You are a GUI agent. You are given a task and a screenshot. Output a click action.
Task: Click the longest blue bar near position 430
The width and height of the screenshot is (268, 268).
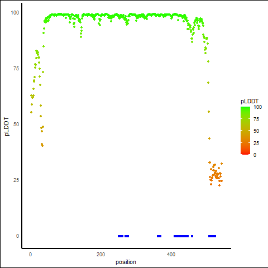[181, 236]
